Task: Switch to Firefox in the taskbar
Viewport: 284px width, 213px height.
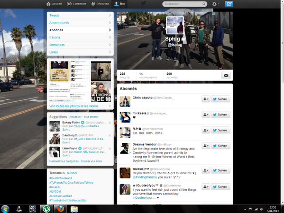Action: click(60, 209)
